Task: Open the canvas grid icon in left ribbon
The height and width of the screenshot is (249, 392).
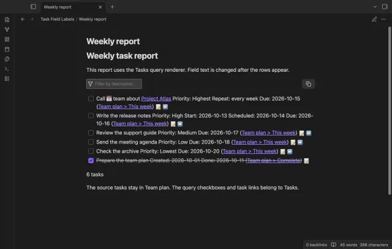Action: pos(7,39)
